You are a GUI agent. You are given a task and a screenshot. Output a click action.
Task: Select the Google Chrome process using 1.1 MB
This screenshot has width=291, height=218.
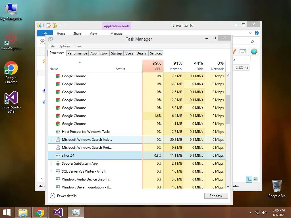click(x=137, y=124)
